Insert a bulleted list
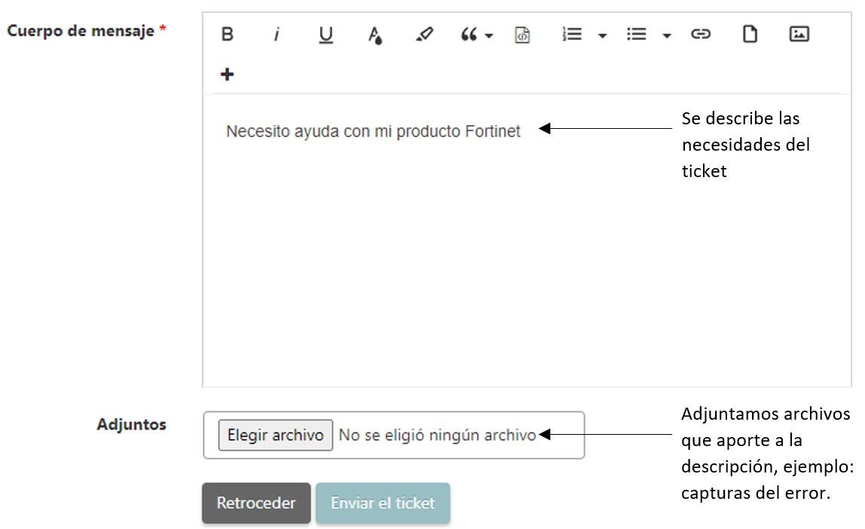 637,35
